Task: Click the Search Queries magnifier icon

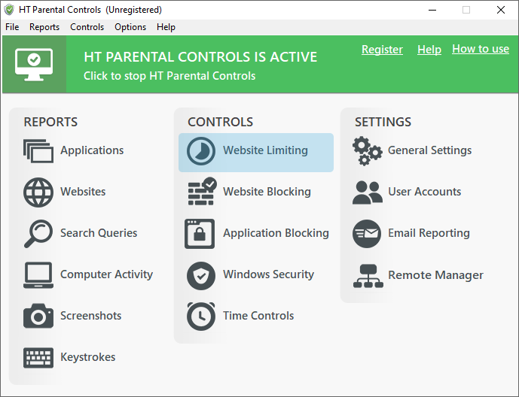Action: point(38,234)
